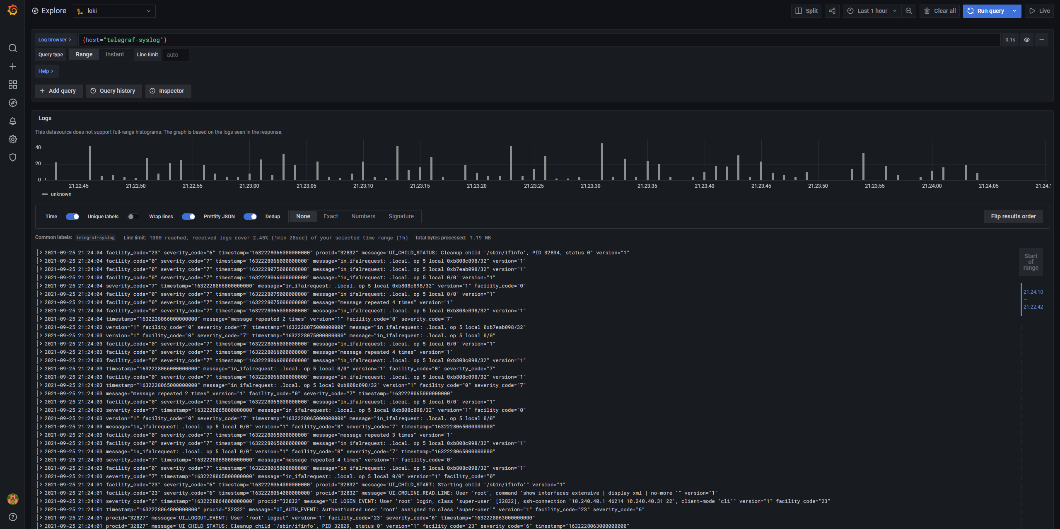Click the Split pane button
Screen dimensions: 1060x529
pyautogui.click(x=806, y=11)
